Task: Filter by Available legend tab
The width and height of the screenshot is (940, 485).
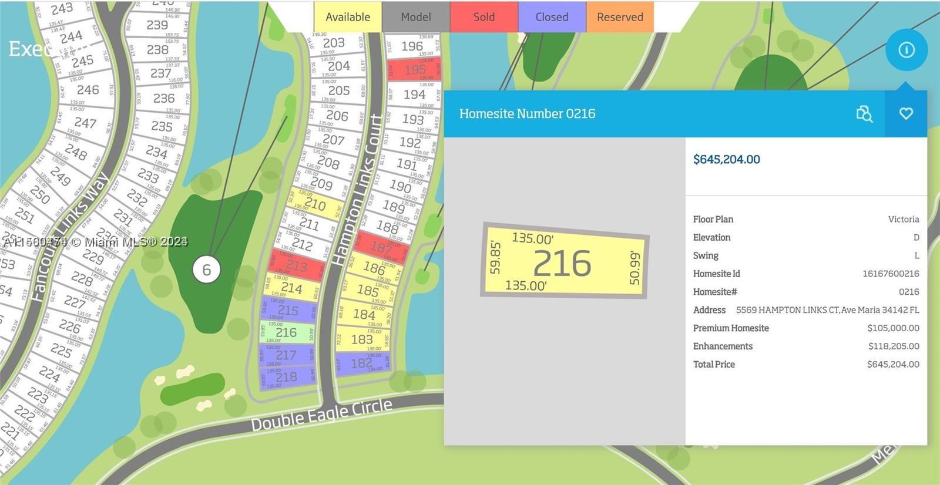Action: tap(348, 17)
